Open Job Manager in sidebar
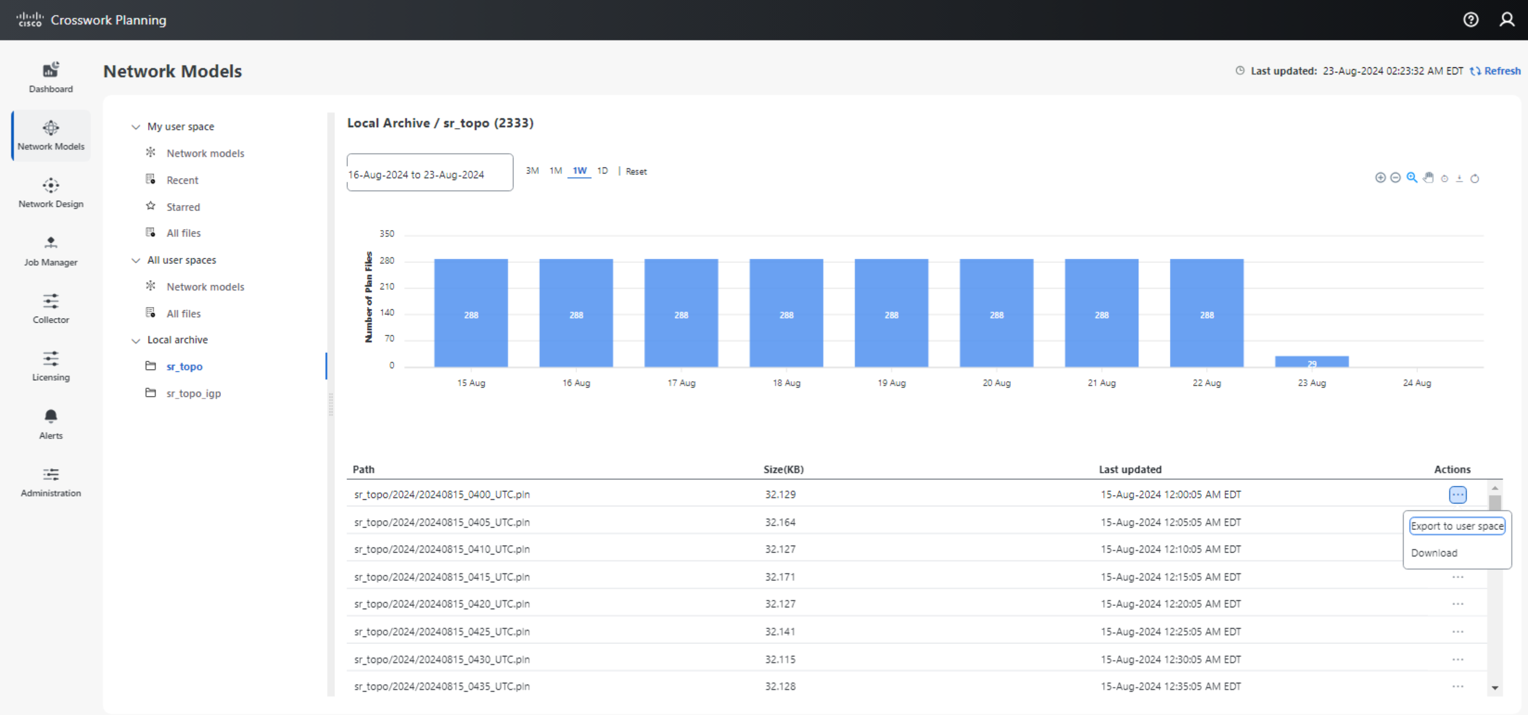1528x715 pixels. pos(51,251)
